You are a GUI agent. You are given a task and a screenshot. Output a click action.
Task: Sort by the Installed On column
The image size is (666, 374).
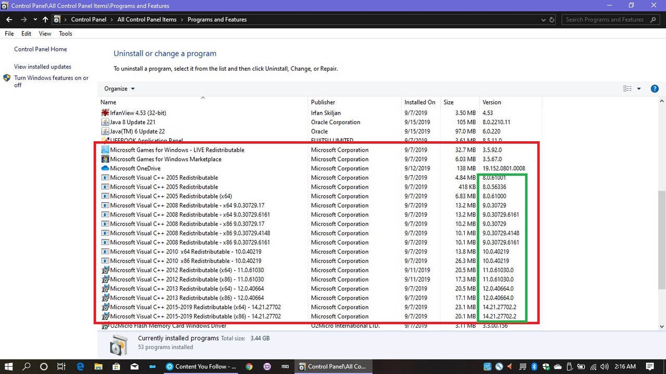click(x=420, y=102)
